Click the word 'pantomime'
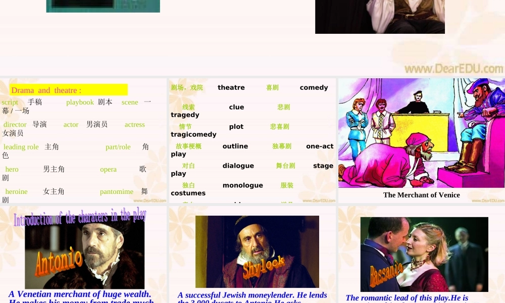Viewport: 505px width, 303px height. coord(117,192)
